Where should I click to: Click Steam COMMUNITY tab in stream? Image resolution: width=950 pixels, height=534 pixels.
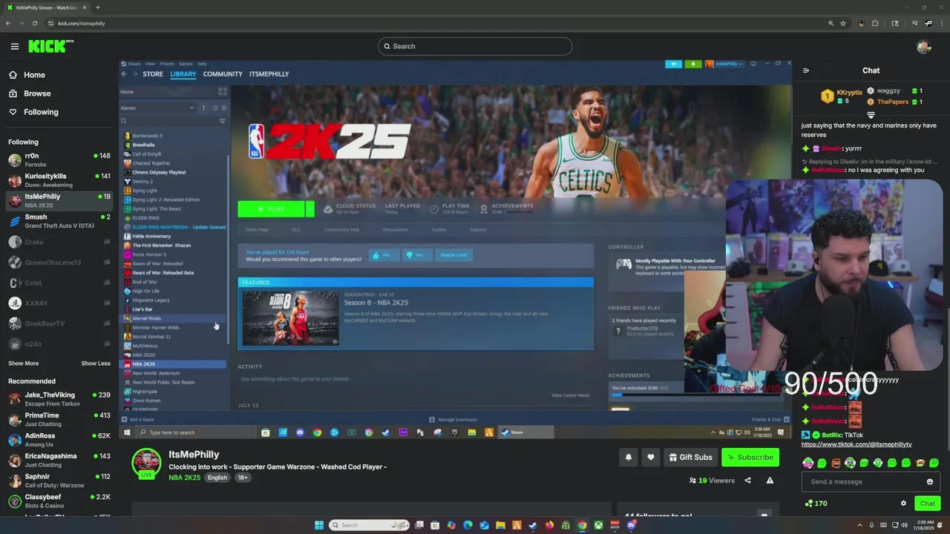(223, 74)
